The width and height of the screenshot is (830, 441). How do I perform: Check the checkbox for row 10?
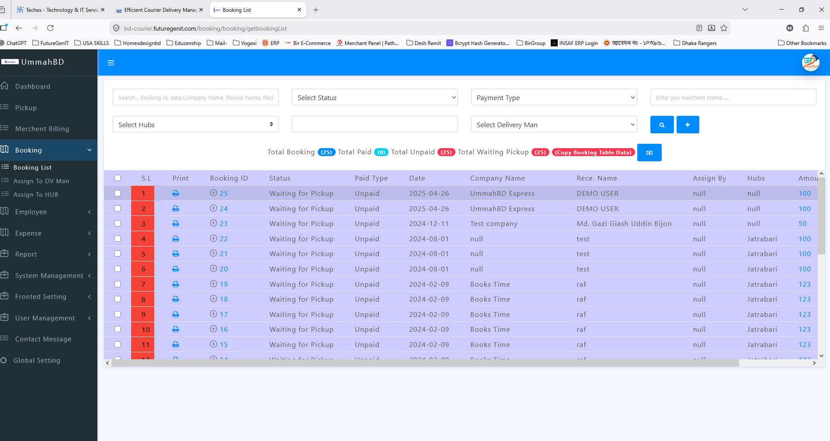(x=118, y=329)
